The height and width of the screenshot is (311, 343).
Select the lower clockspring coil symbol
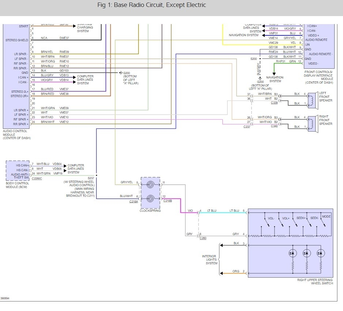pos(150,199)
